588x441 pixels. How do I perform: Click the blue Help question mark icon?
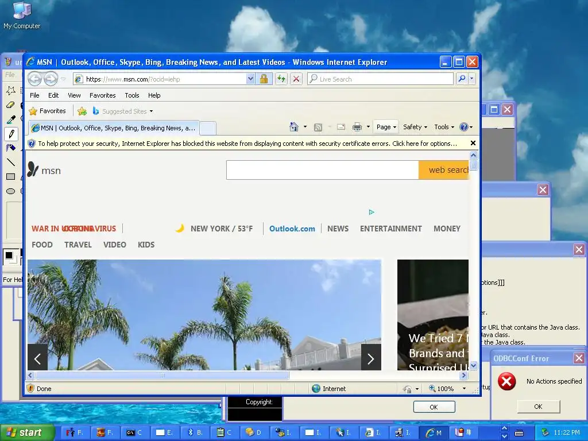point(464,127)
